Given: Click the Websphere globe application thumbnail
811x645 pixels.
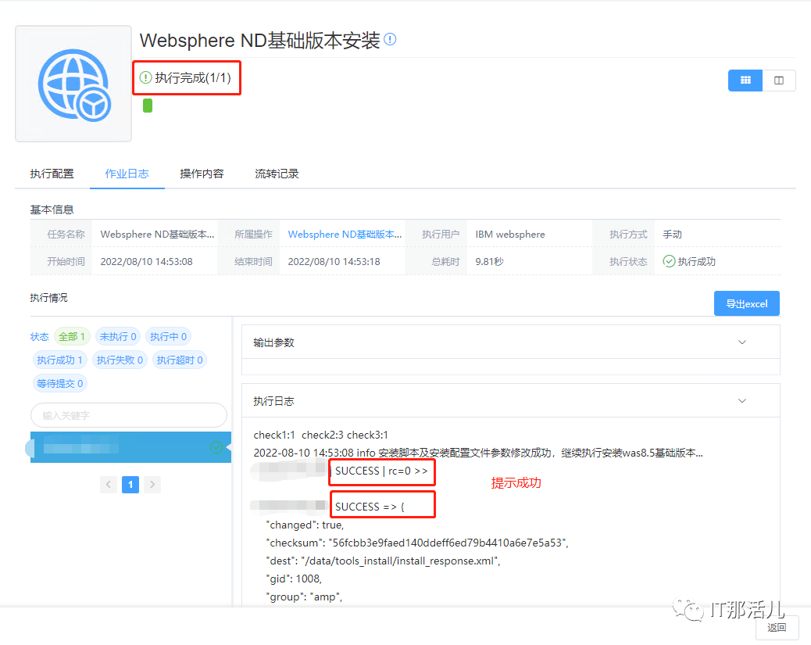Looking at the screenshot, I should point(73,84).
